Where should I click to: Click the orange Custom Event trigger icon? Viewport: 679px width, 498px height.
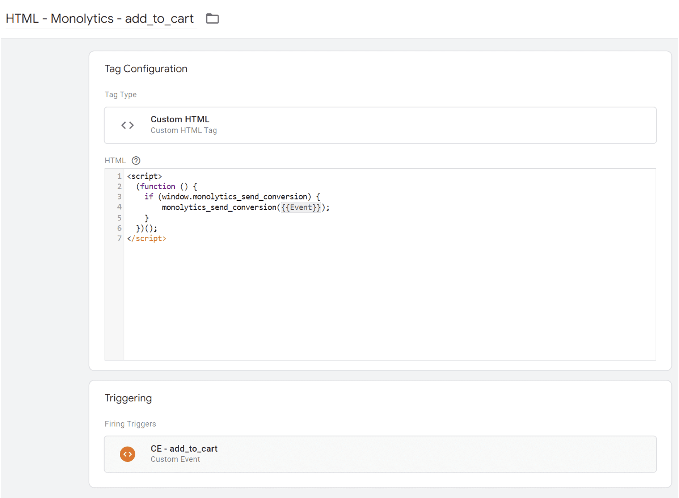(127, 454)
